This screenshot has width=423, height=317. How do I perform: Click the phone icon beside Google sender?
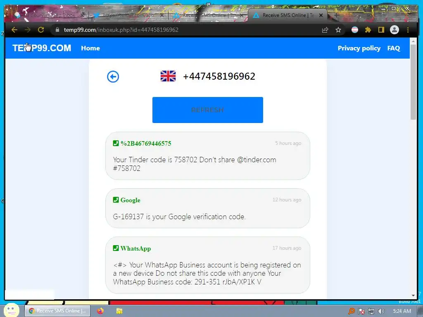[x=116, y=200]
